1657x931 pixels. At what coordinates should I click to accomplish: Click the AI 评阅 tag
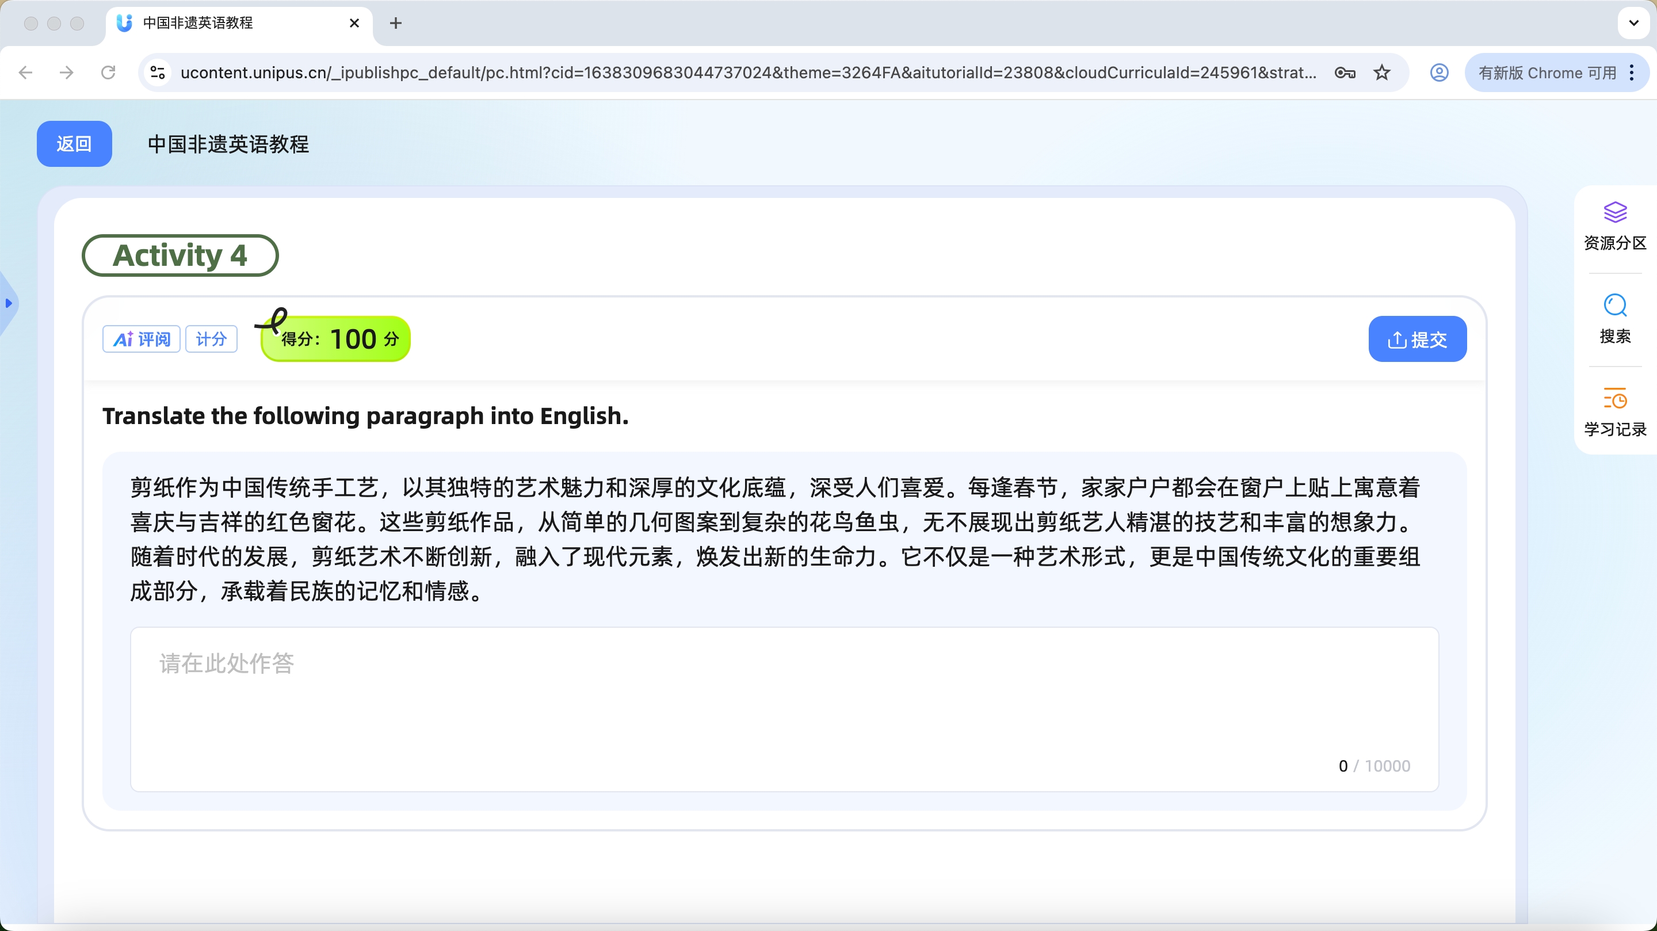point(142,339)
